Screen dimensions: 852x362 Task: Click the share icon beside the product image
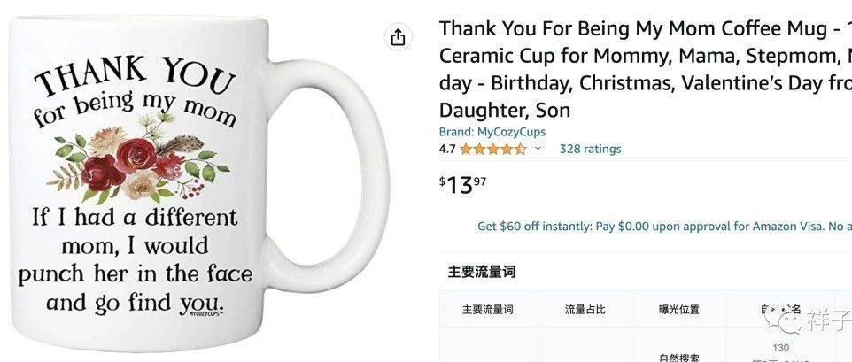pos(398,37)
